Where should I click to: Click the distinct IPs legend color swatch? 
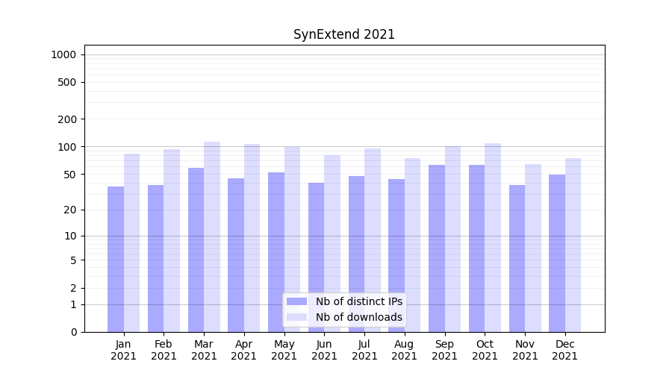click(x=296, y=301)
